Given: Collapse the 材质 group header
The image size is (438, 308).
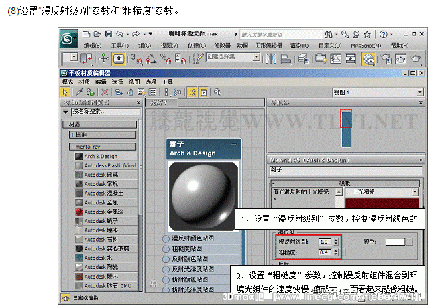Looking at the screenshot, I should pos(100,125).
